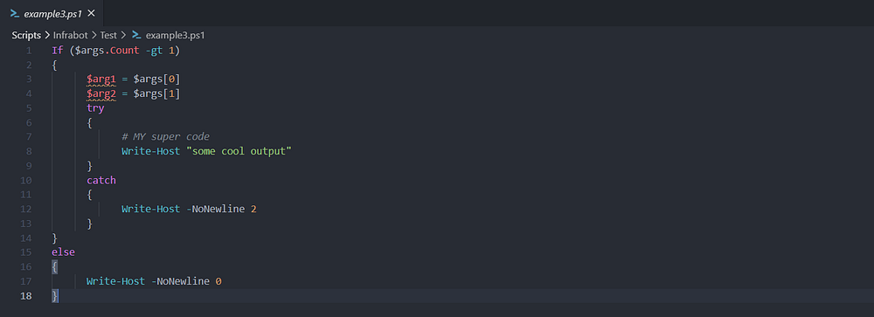Screen dimensions: 874x317
Task: Open the Infrabot breadcrumb folder
Action: coord(71,35)
